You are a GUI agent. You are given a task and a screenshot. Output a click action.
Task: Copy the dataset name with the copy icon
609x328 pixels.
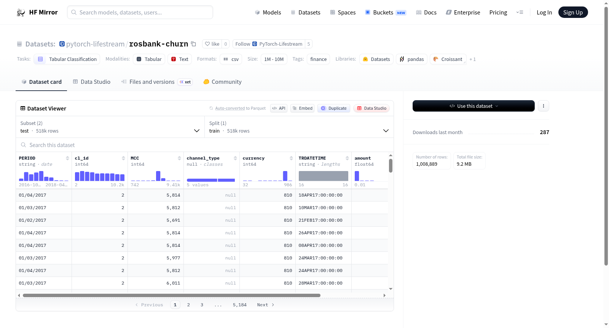(x=193, y=44)
